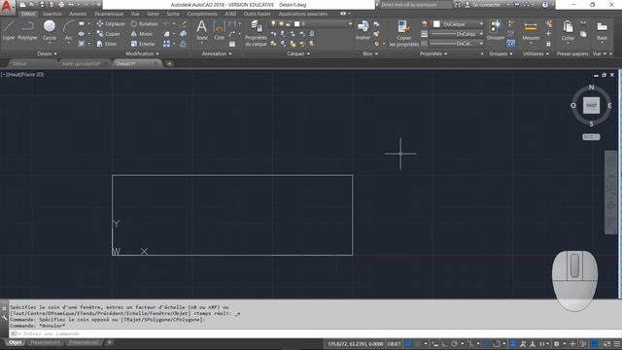Toggle the layer on/off lightbulb icon
The height and width of the screenshot is (350, 622).
273,23
